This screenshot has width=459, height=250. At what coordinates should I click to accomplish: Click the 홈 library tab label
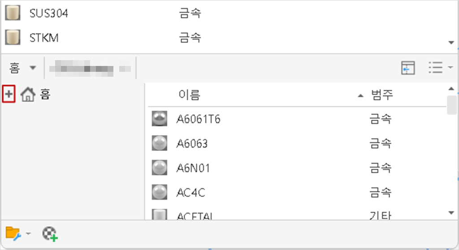[x=14, y=68]
